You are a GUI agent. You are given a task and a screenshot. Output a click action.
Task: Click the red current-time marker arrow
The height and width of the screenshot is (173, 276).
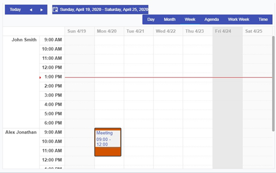pyautogui.click(x=40, y=78)
